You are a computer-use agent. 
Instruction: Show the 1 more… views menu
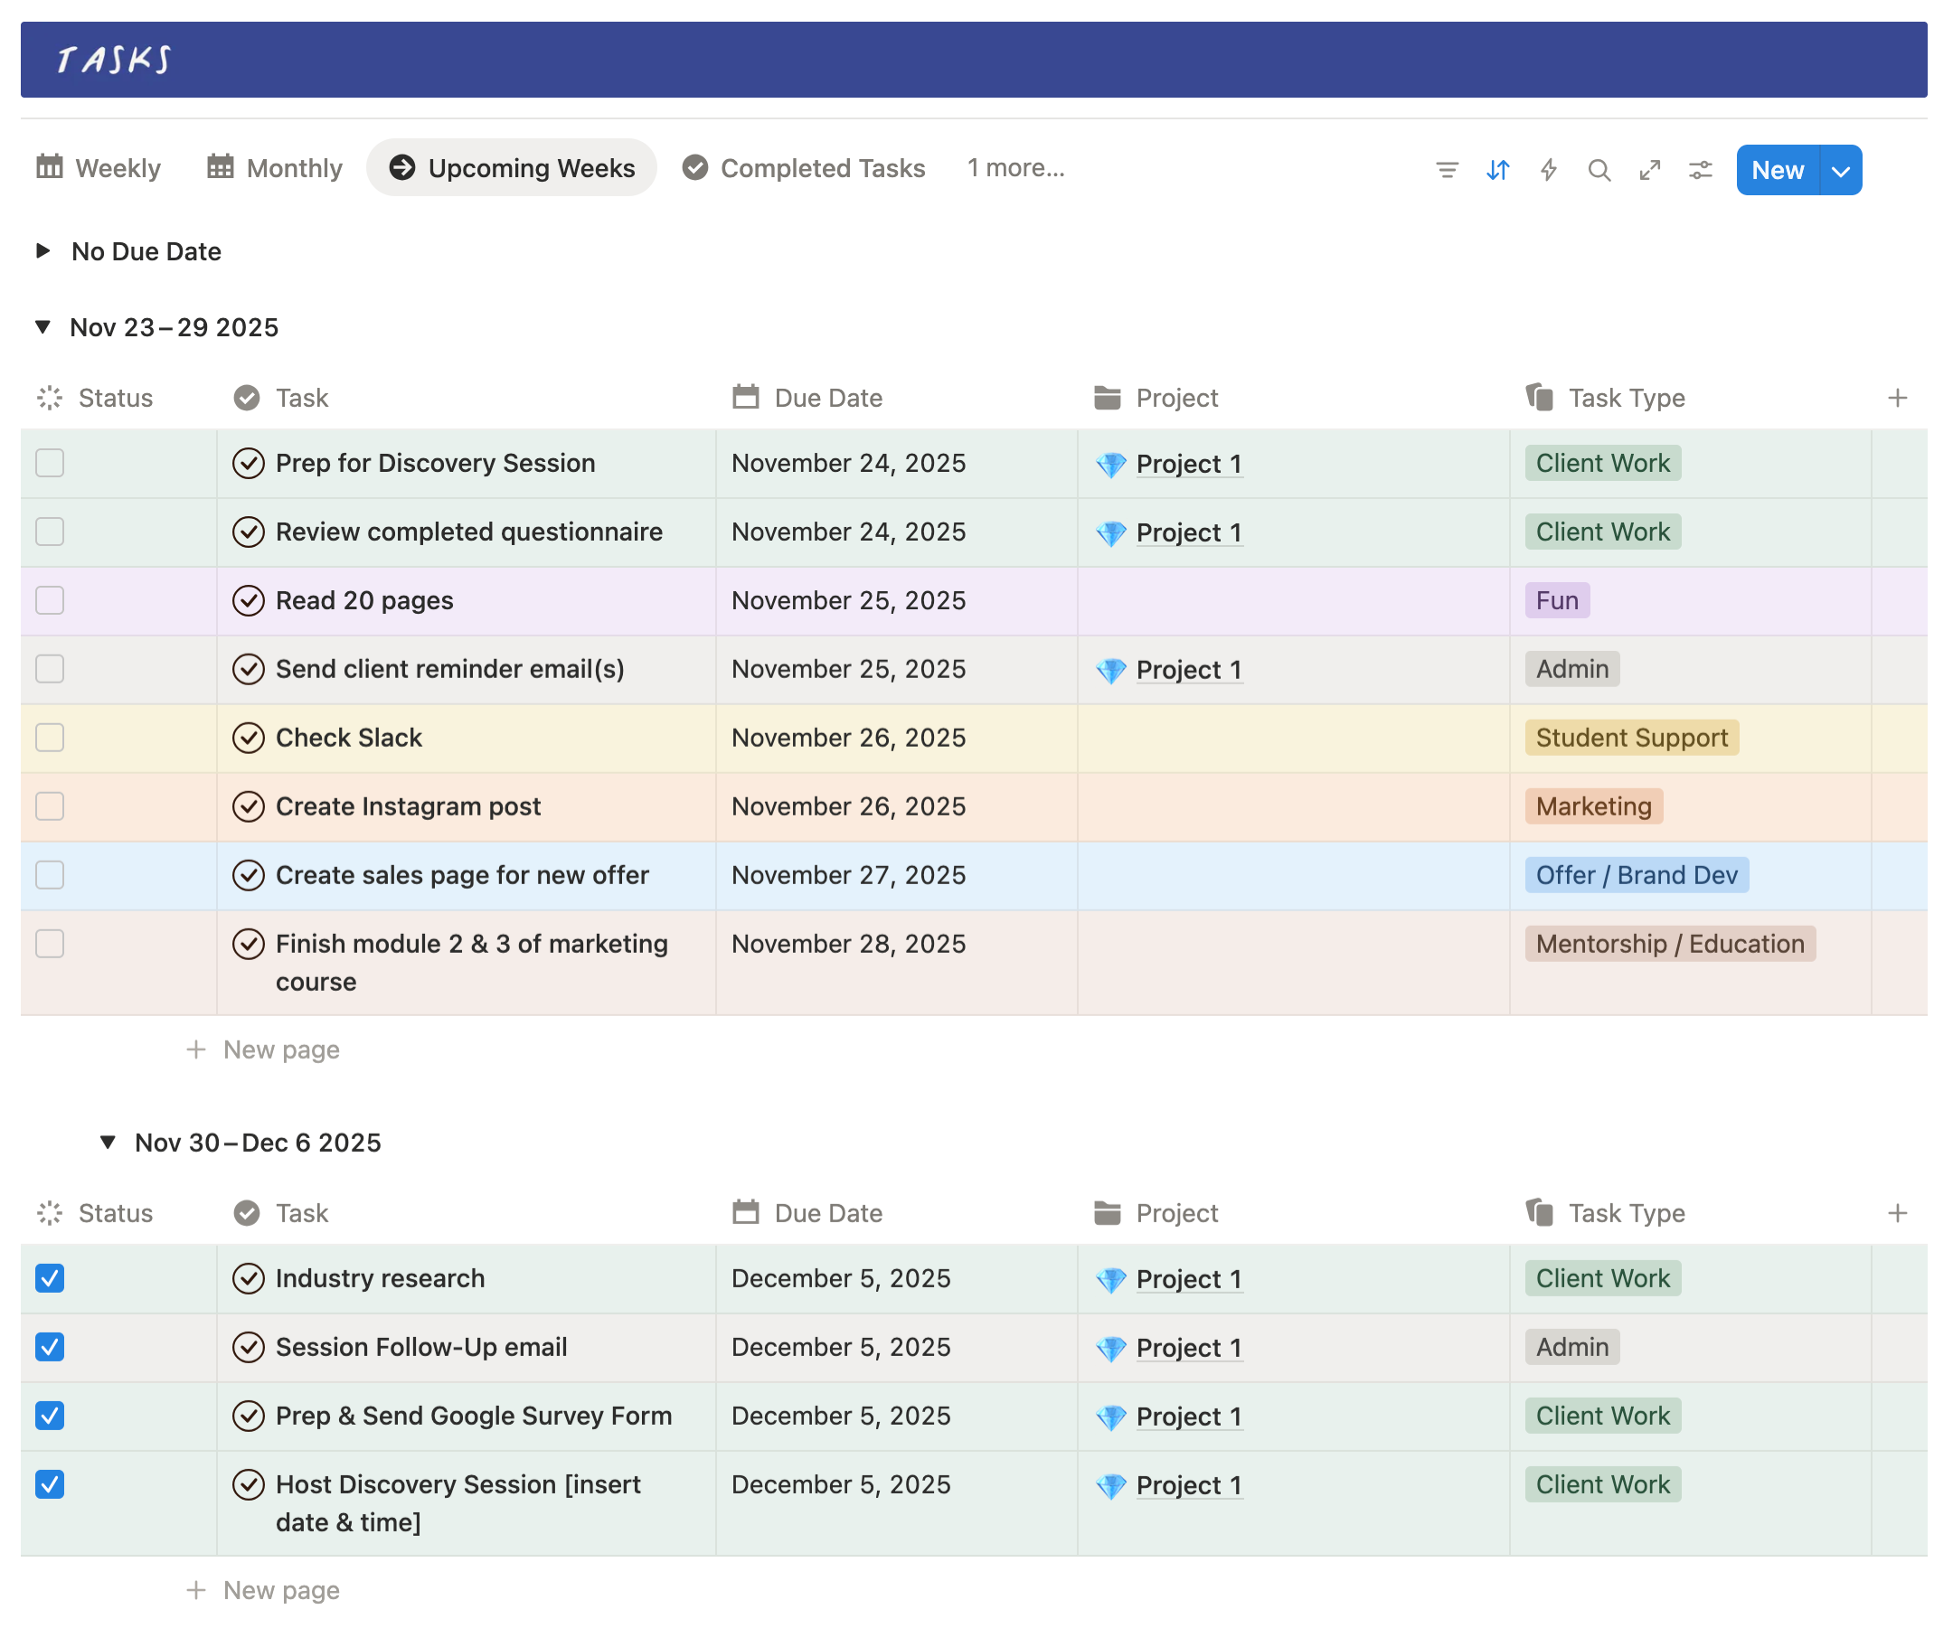[x=1015, y=168]
